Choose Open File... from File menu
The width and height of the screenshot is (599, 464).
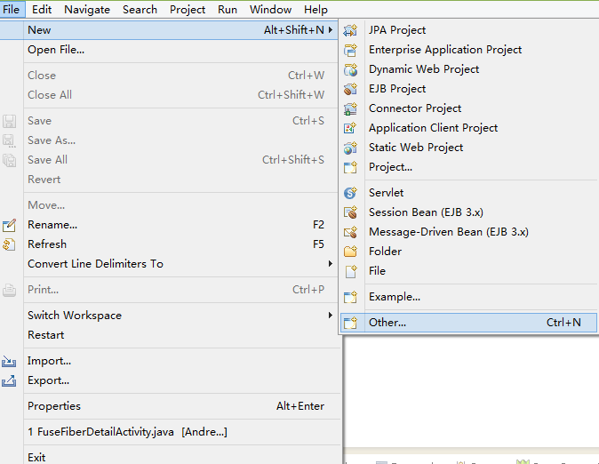(x=169, y=50)
